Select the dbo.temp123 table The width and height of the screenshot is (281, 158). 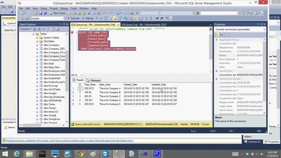tap(51, 111)
